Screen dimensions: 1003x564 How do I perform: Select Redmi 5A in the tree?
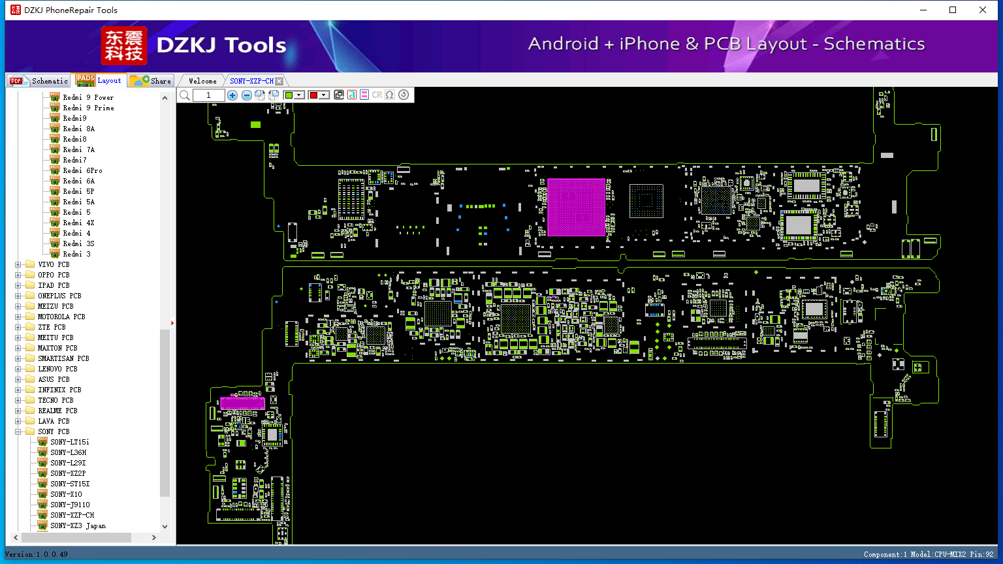click(78, 202)
